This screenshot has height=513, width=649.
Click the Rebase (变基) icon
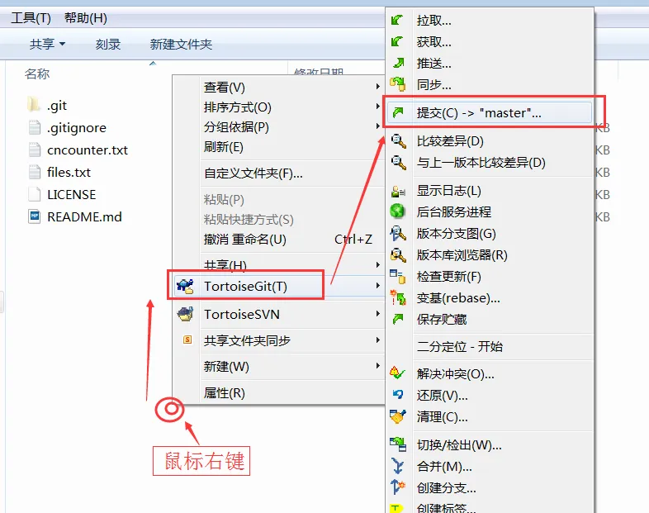point(398,297)
